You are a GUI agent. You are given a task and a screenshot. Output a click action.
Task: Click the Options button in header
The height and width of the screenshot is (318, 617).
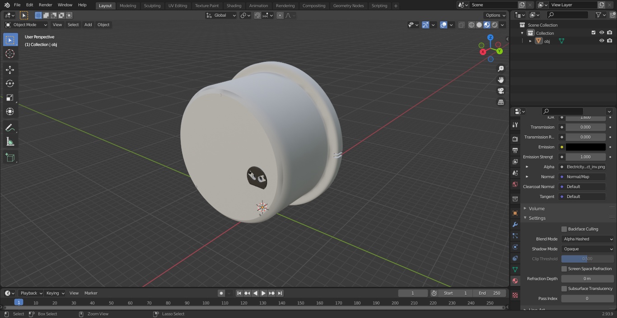(x=495, y=15)
